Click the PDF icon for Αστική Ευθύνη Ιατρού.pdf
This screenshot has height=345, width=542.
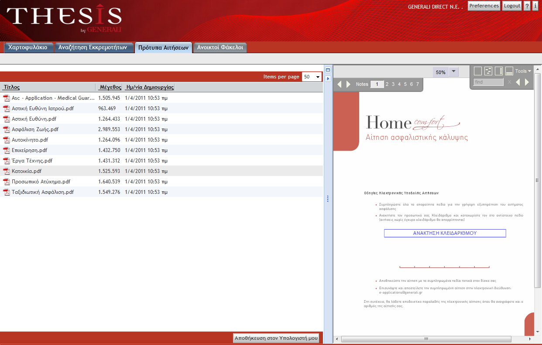(6, 108)
